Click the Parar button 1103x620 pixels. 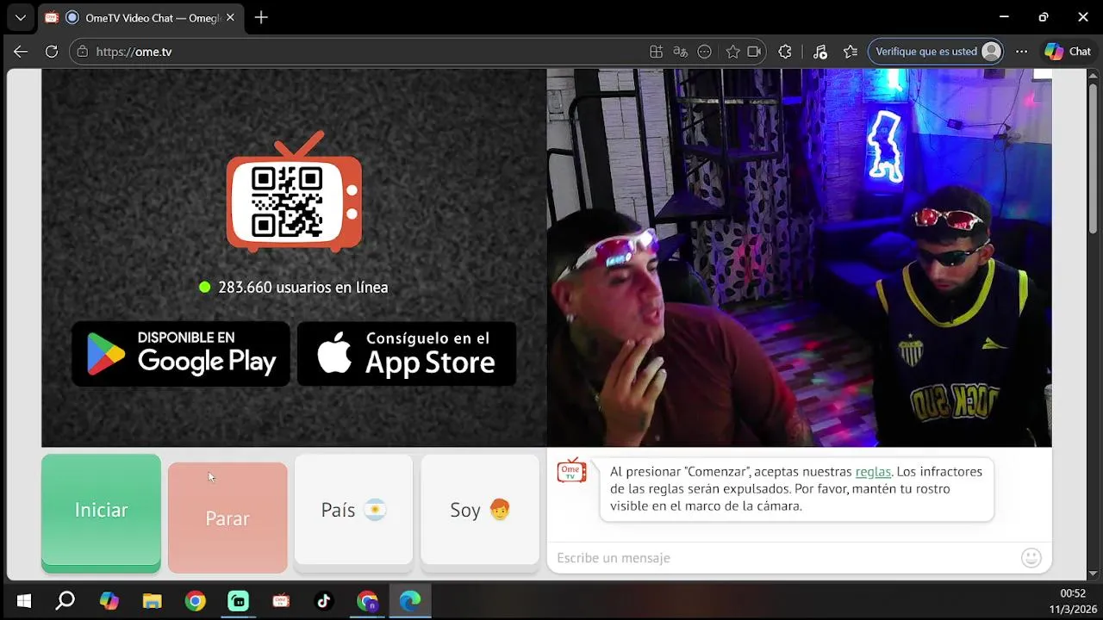(x=227, y=518)
